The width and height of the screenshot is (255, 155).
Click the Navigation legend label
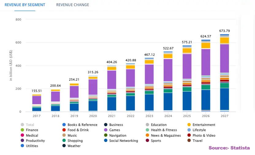tap(118, 135)
